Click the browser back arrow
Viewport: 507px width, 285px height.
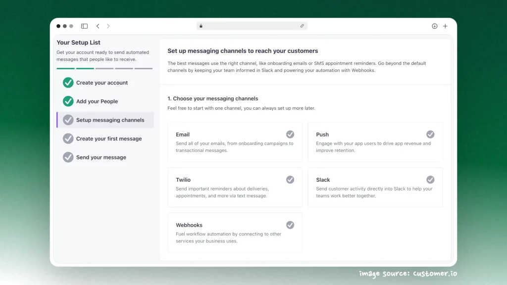(x=98, y=26)
